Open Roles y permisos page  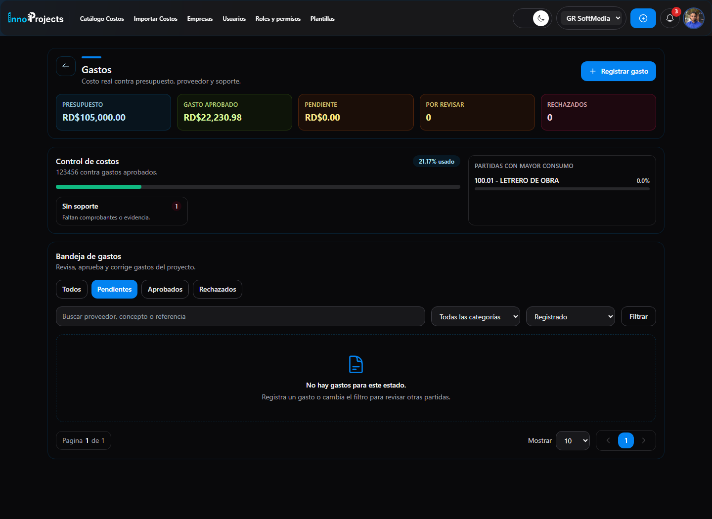click(x=278, y=19)
